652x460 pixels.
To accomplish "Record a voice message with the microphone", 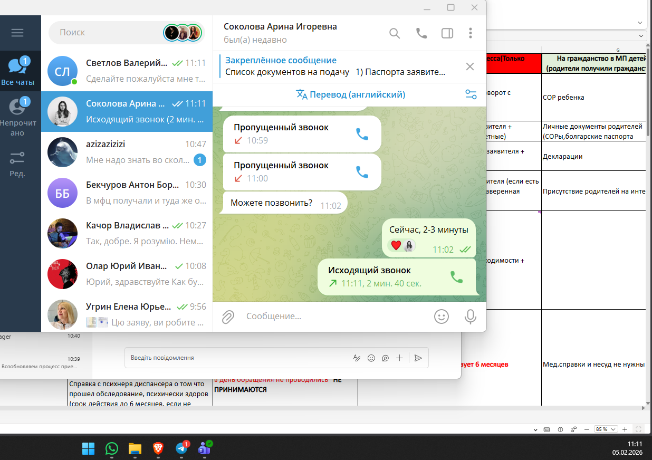I will tap(470, 317).
